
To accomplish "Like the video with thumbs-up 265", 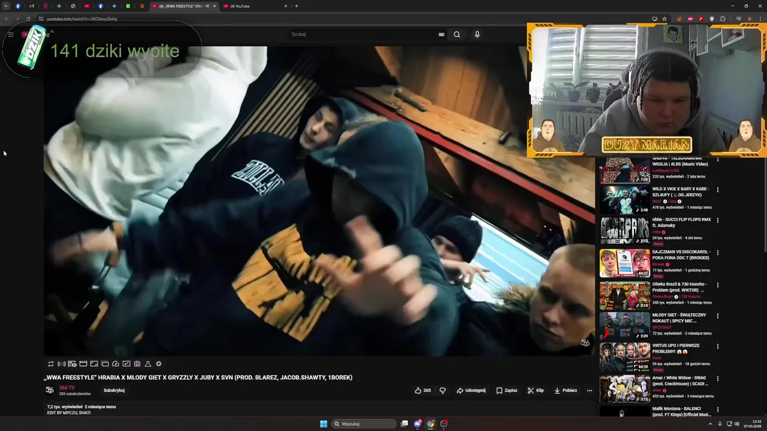I will coord(423,390).
